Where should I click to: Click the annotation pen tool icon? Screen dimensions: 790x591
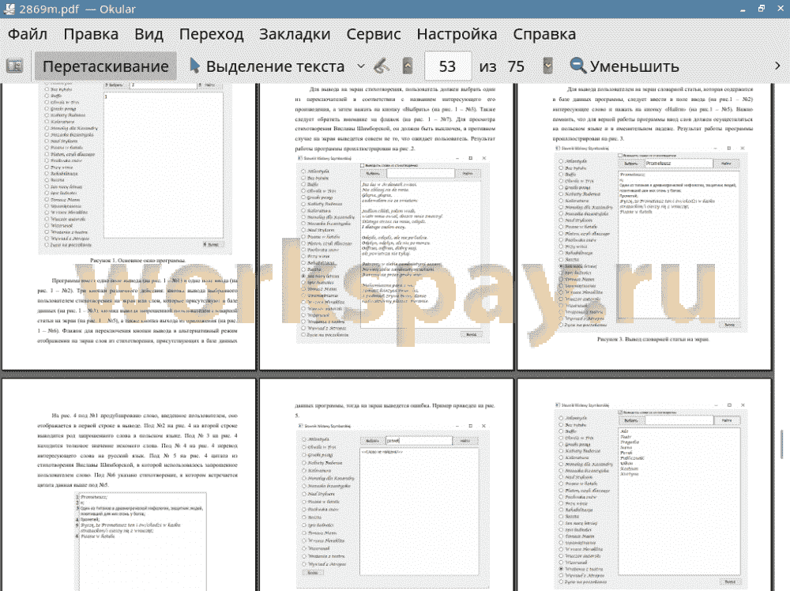click(382, 66)
